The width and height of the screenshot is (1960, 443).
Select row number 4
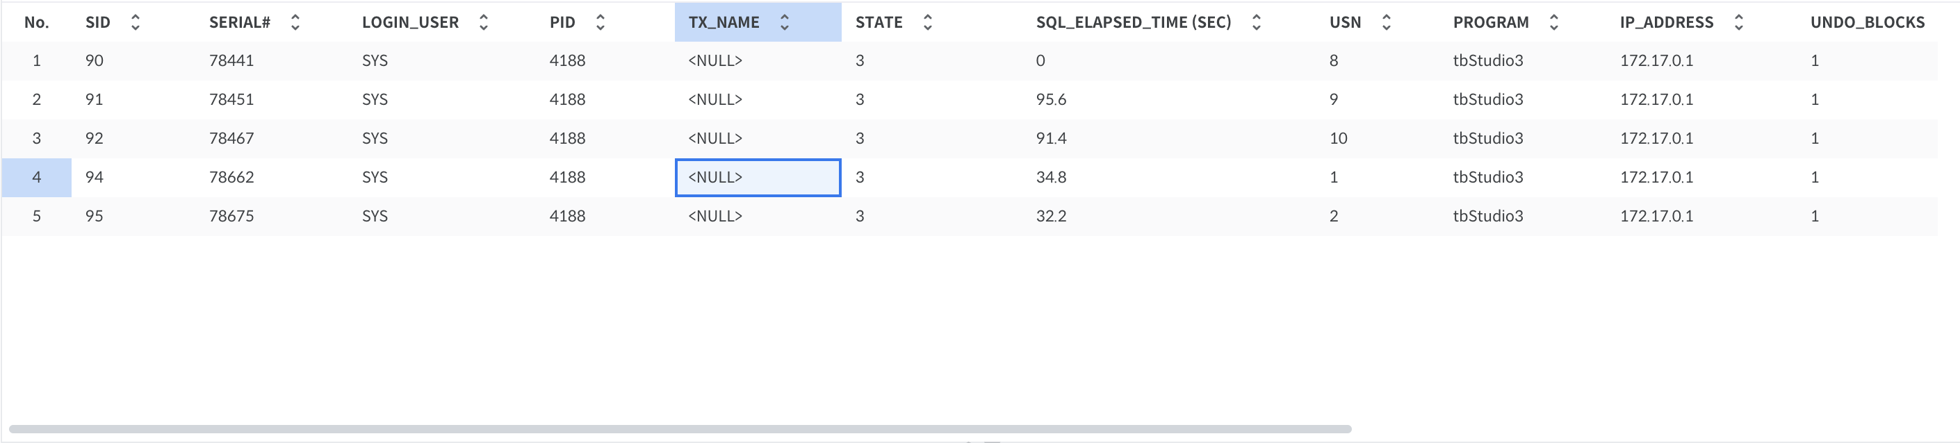click(x=37, y=177)
